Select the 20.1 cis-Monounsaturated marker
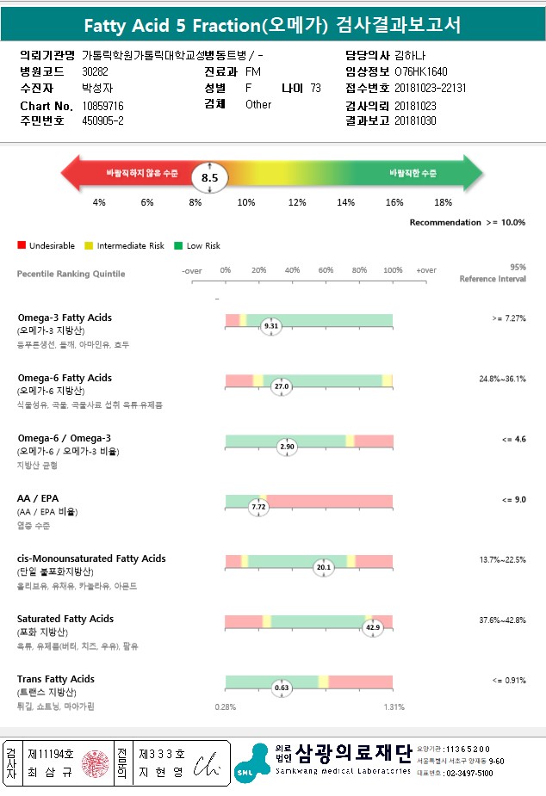The width and height of the screenshot is (546, 796). click(x=324, y=567)
